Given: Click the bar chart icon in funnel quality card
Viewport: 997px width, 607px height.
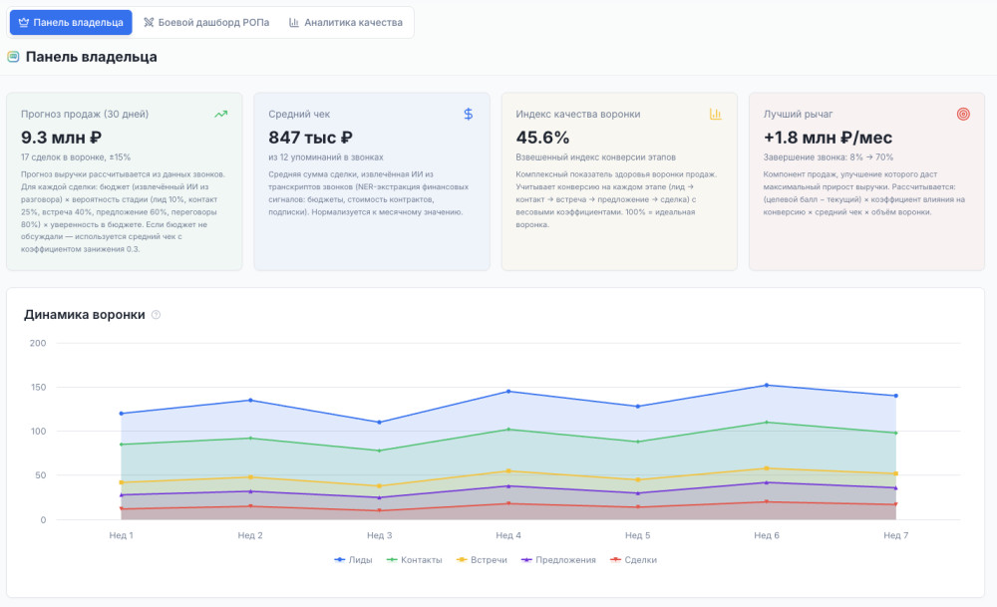Looking at the screenshot, I should click(x=715, y=115).
